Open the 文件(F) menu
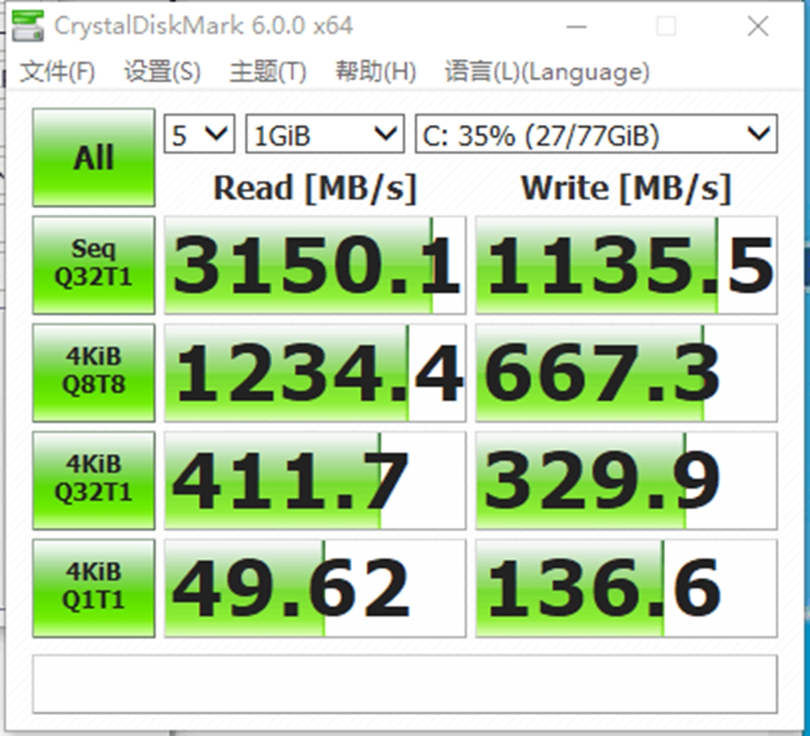810x736 pixels. pyautogui.click(x=57, y=73)
